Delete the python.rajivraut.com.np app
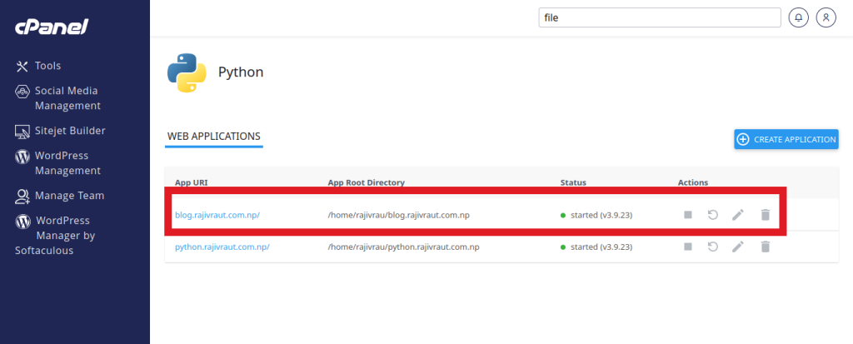Screen dimensions: 853x344 pyautogui.click(x=766, y=247)
